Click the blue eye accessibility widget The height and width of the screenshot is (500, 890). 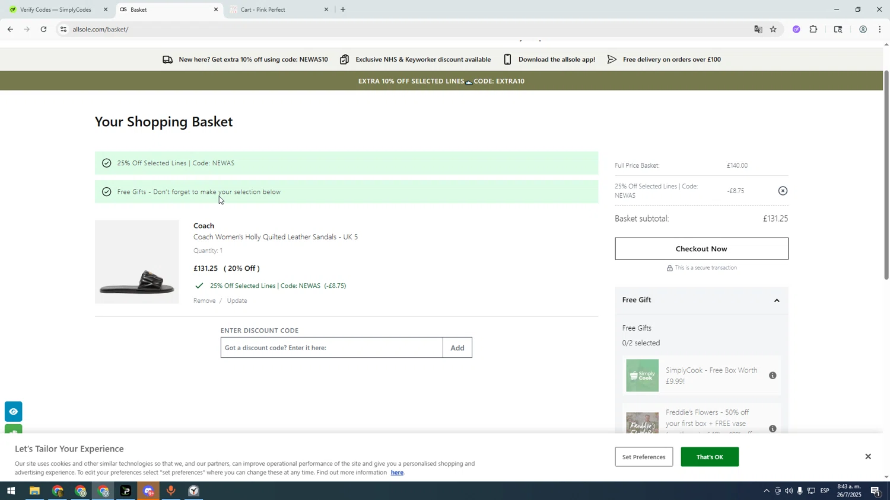[x=13, y=412]
